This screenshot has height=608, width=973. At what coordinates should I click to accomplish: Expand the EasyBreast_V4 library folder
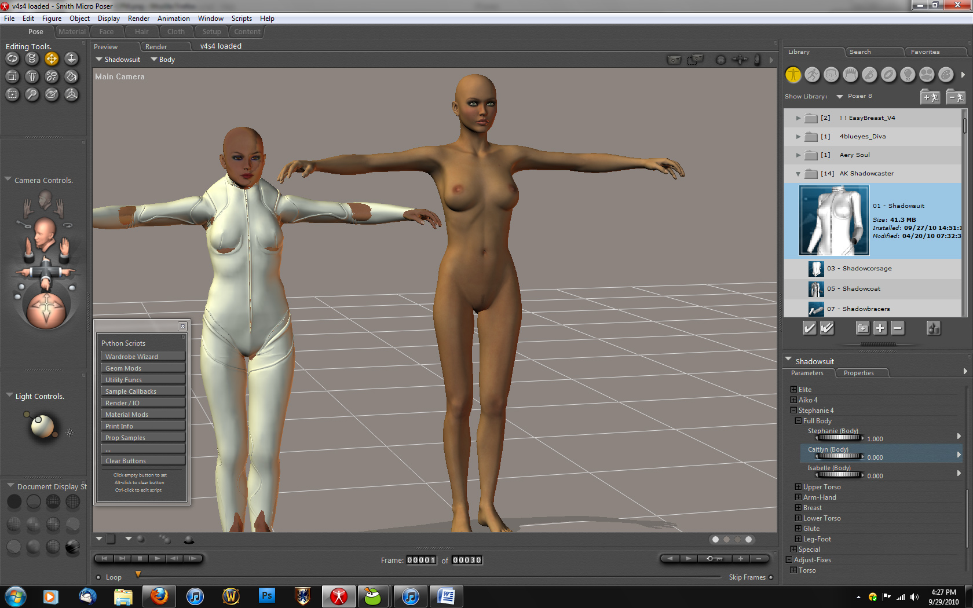click(x=798, y=118)
